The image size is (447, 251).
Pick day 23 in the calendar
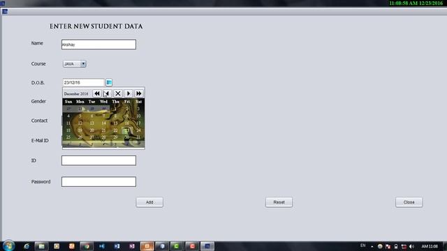(127, 130)
